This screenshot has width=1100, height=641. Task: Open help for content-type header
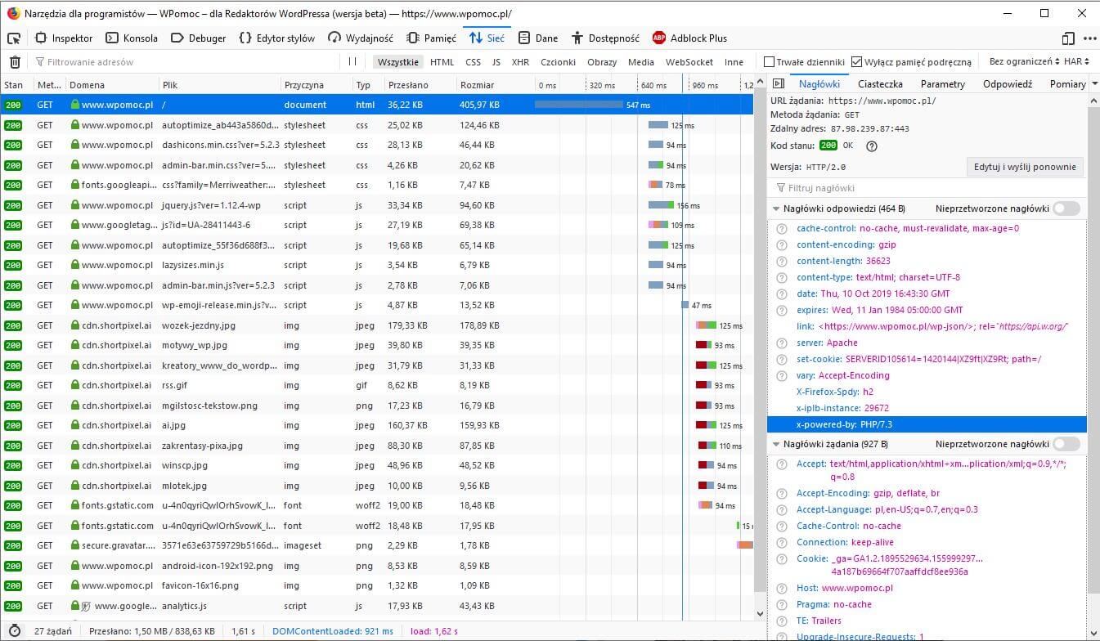coord(781,278)
